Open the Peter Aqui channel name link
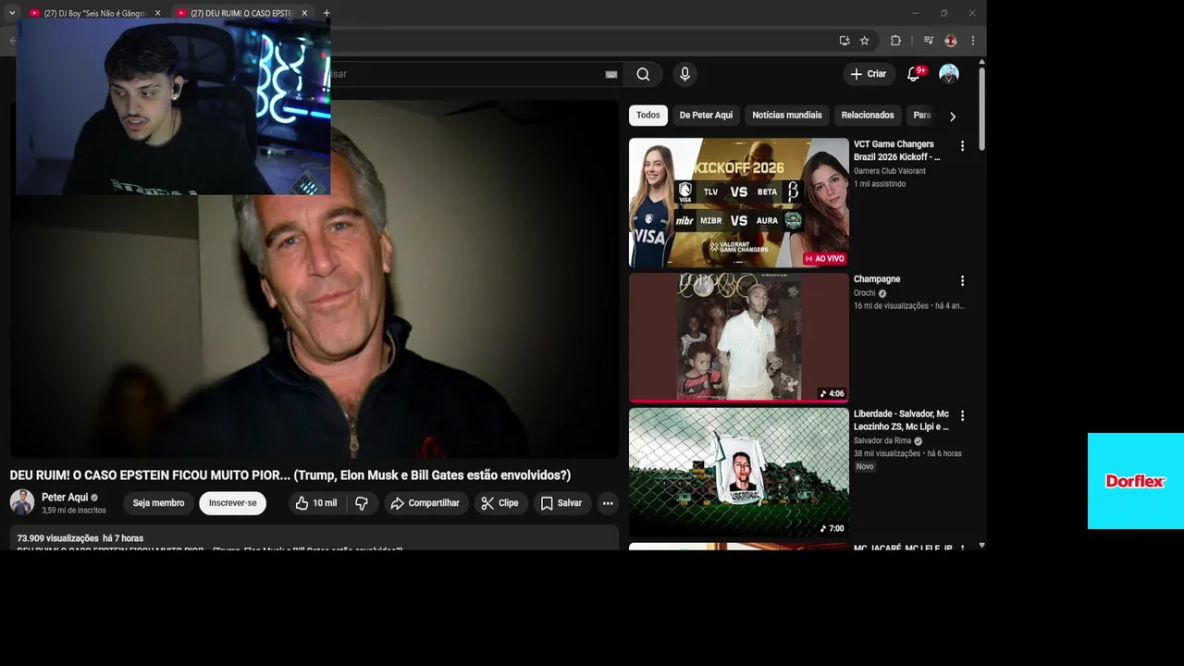The height and width of the screenshot is (666, 1184). click(65, 498)
